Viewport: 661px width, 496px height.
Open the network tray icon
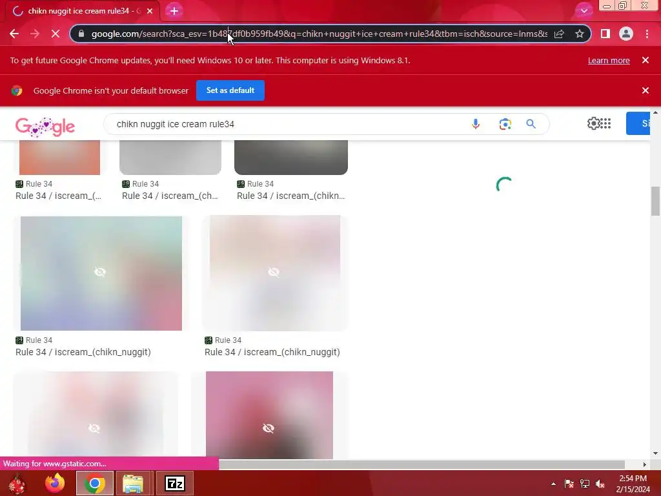coord(585,484)
